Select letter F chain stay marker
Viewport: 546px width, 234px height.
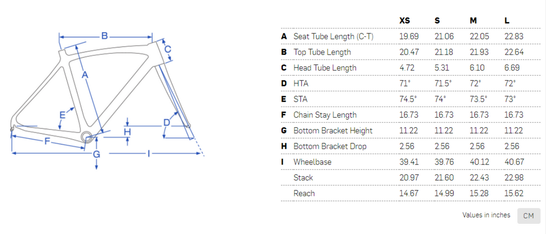pos(47,142)
